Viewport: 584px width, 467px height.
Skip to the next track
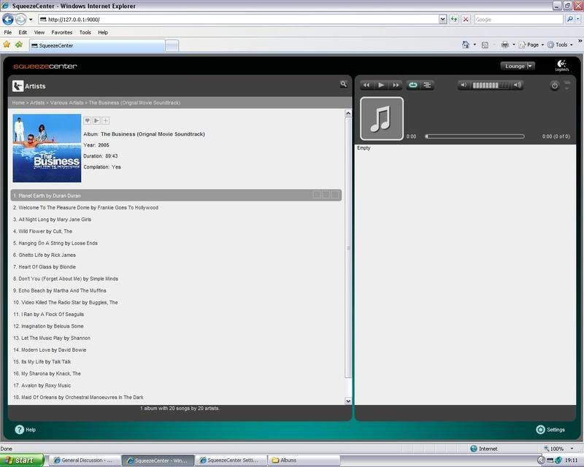[x=396, y=85]
